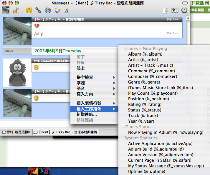This screenshot has height=175, width=210.
Task: Select Rating (%_rating) script
Action: click(x=164, y=104)
